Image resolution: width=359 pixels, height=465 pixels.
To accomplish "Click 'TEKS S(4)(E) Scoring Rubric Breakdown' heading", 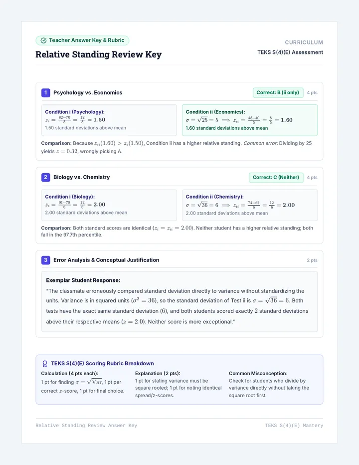I will click(102, 364).
